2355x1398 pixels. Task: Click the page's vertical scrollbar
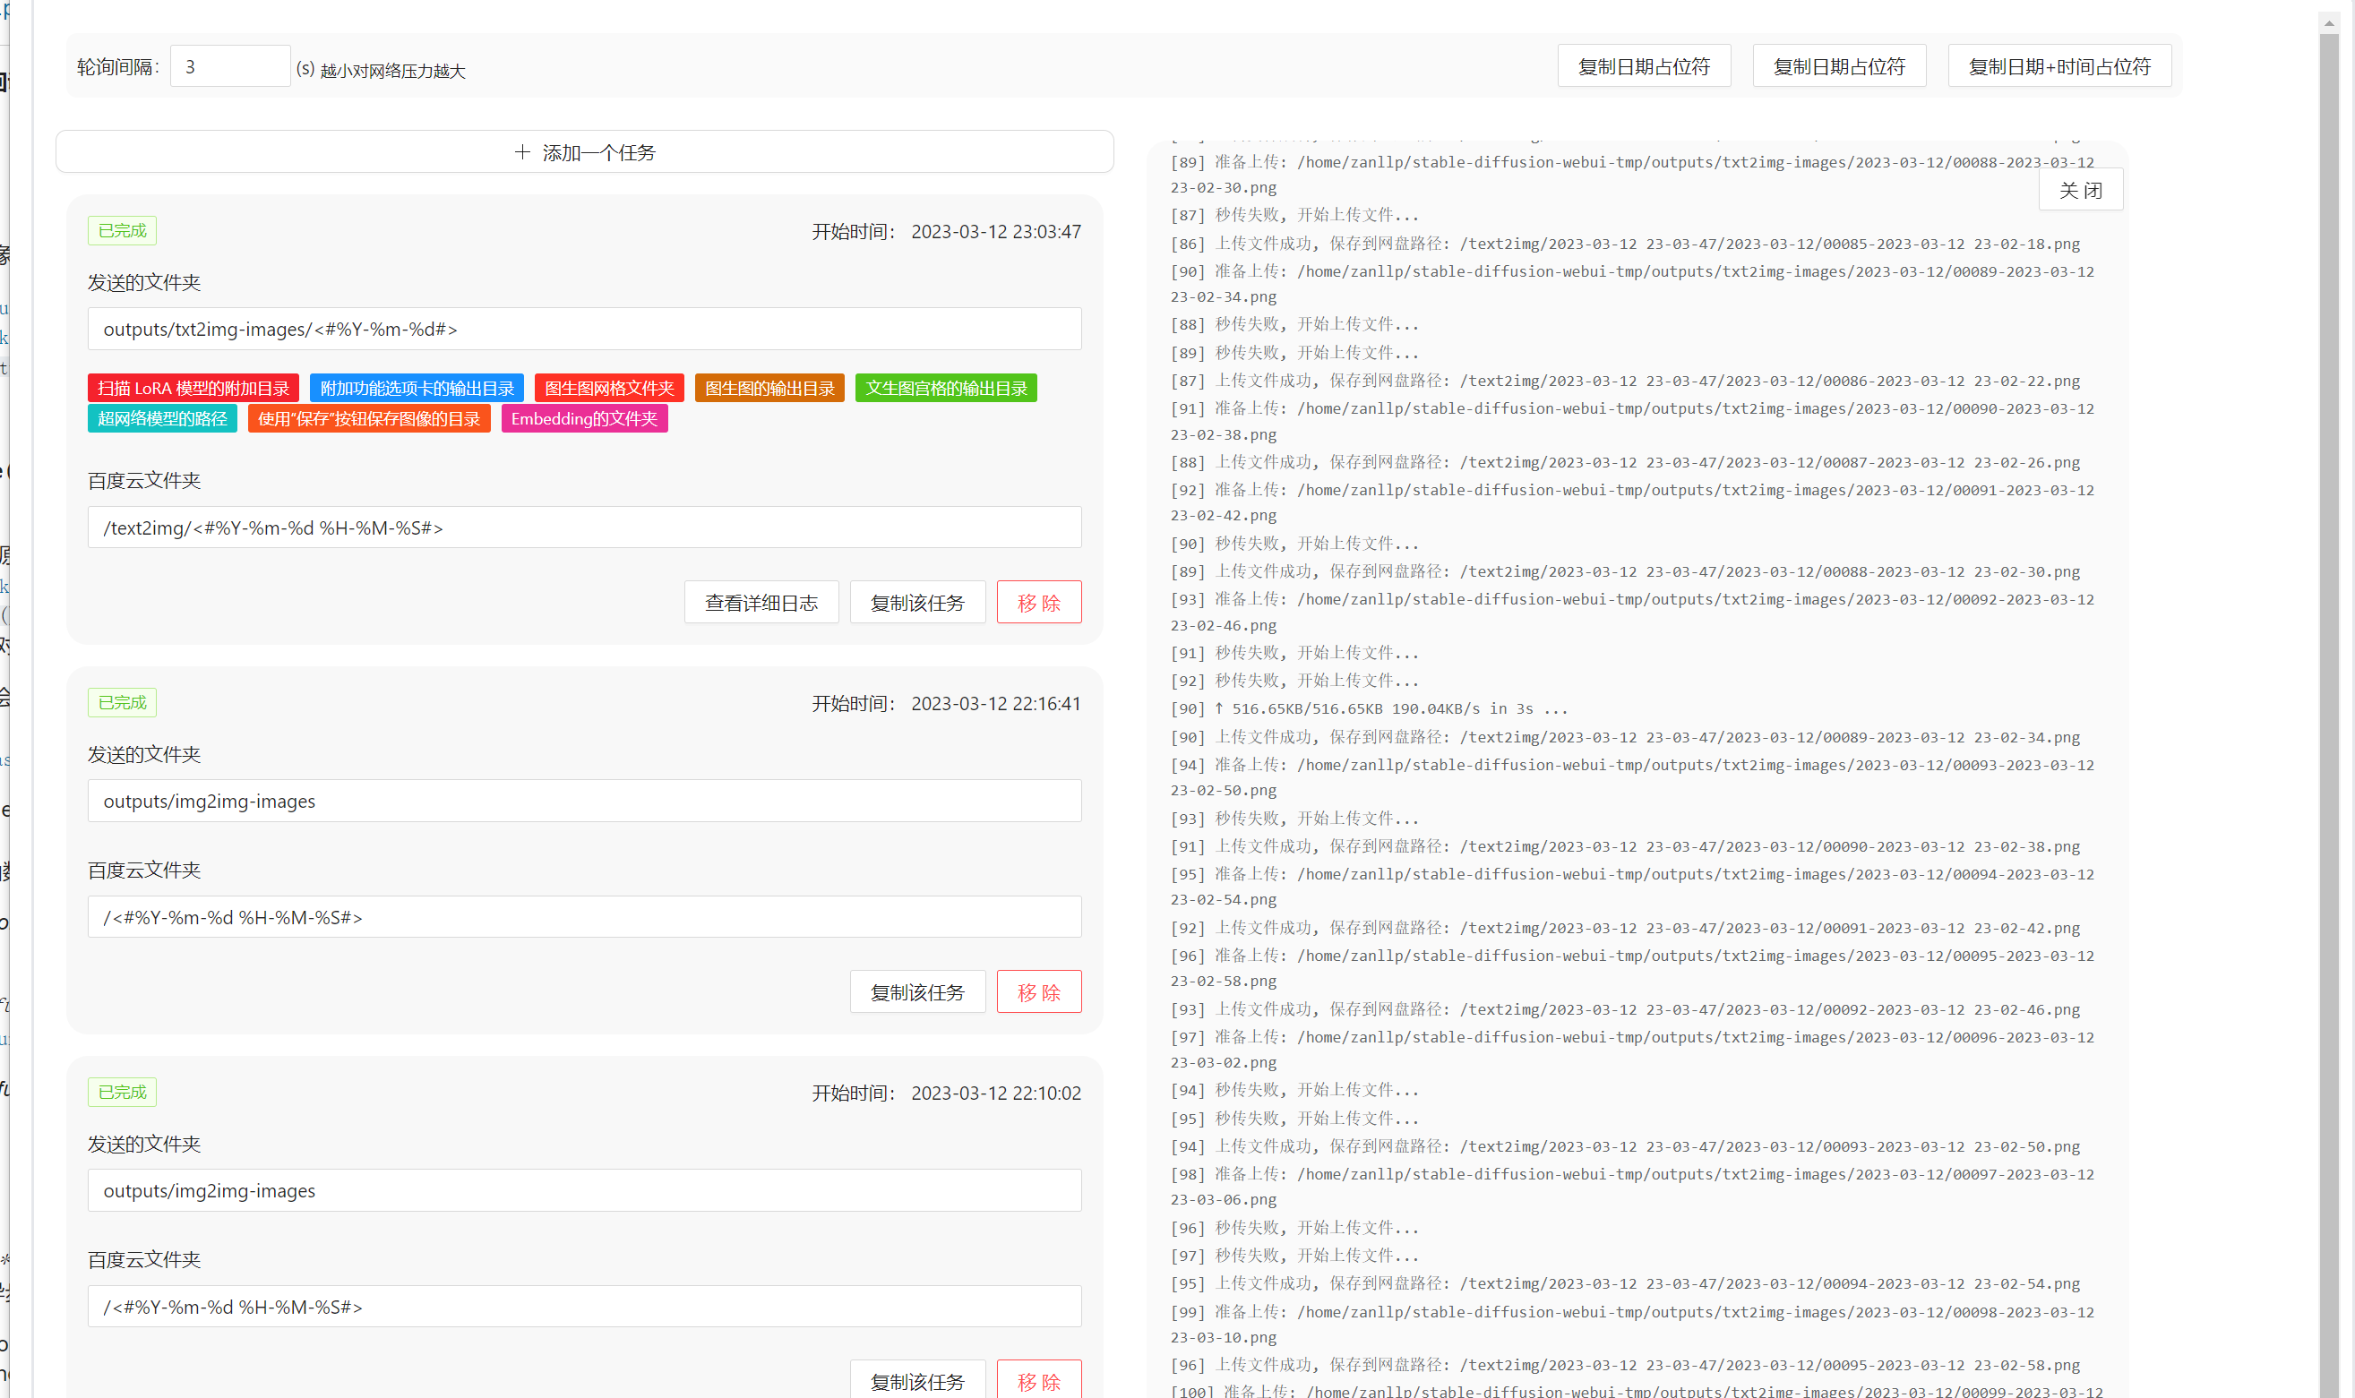2328,659
